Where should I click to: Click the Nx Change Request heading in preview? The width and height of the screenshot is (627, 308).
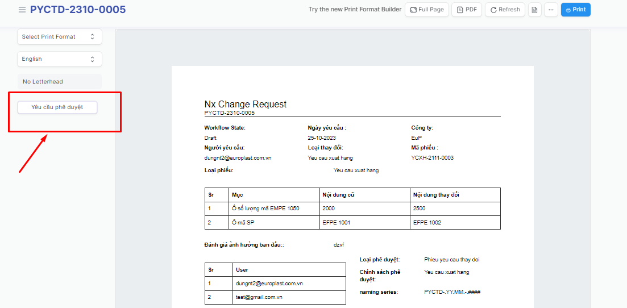point(246,105)
